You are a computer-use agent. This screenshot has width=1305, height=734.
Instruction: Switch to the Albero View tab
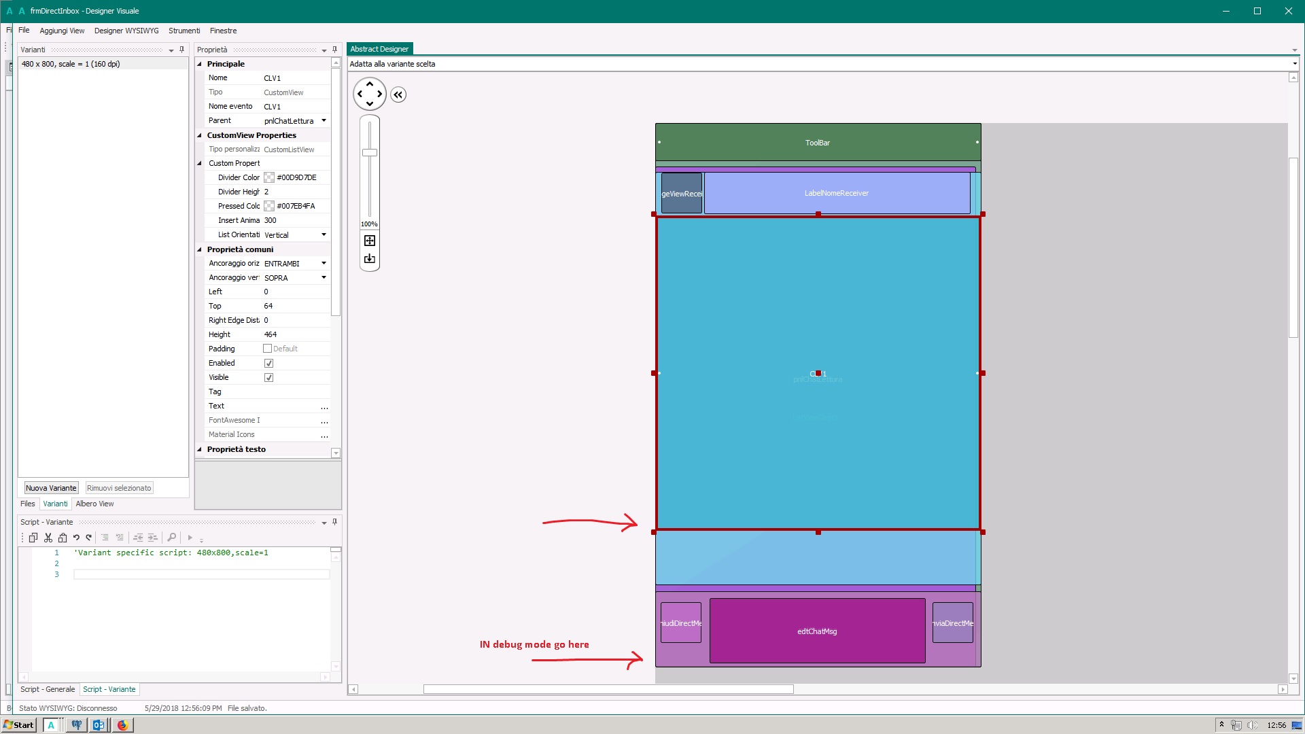point(94,504)
